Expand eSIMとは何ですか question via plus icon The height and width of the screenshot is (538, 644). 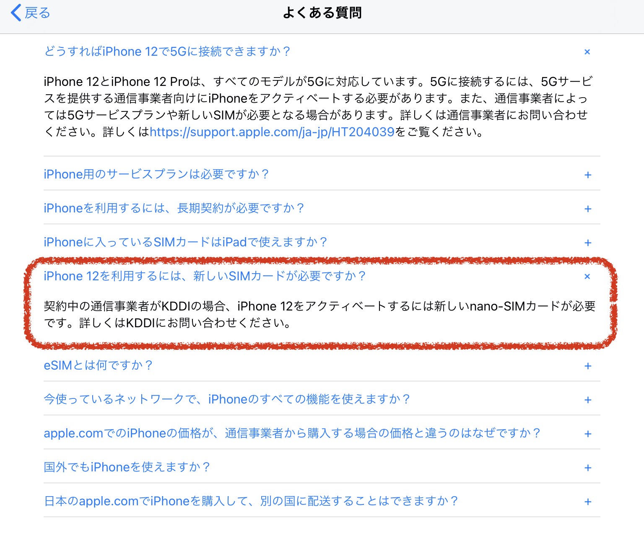click(588, 366)
